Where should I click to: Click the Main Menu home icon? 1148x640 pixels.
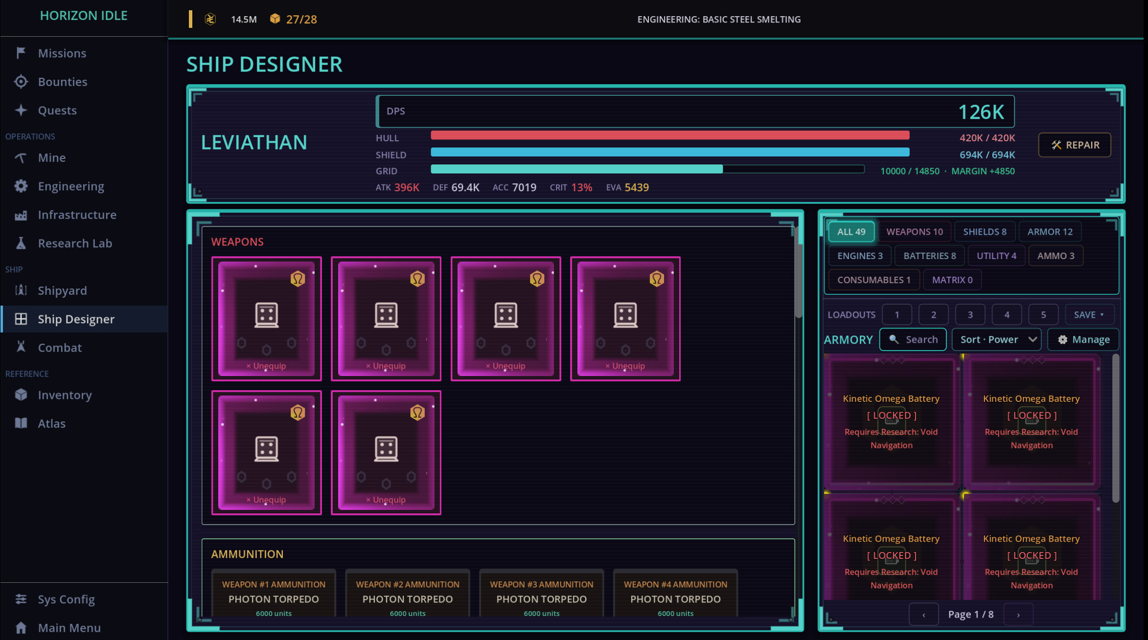pyautogui.click(x=21, y=627)
